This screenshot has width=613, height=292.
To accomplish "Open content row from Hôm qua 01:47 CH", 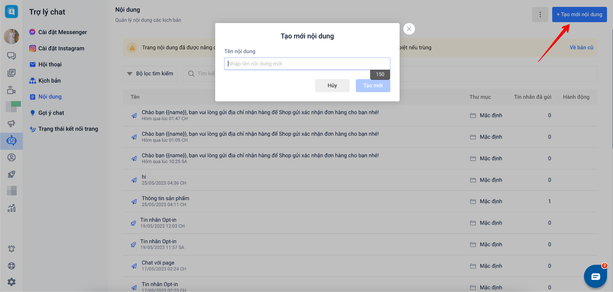I will (x=360, y=115).
